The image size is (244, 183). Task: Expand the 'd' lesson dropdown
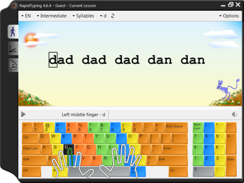point(103,16)
